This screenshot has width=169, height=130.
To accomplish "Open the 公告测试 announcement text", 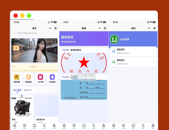I will pyautogui.click(x=33, y=67).
